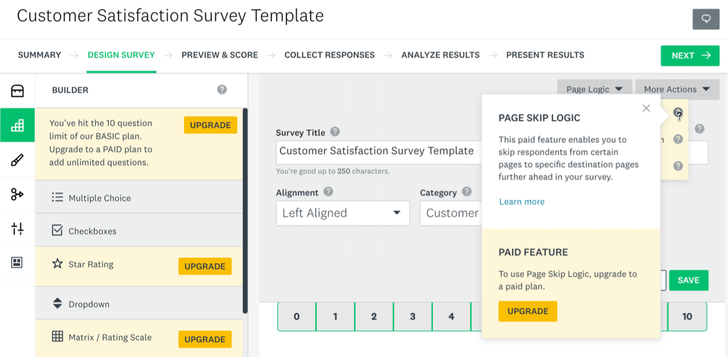Click Upgrade beside Star Rating
728x357 pixels.
(x=205, y=266)
